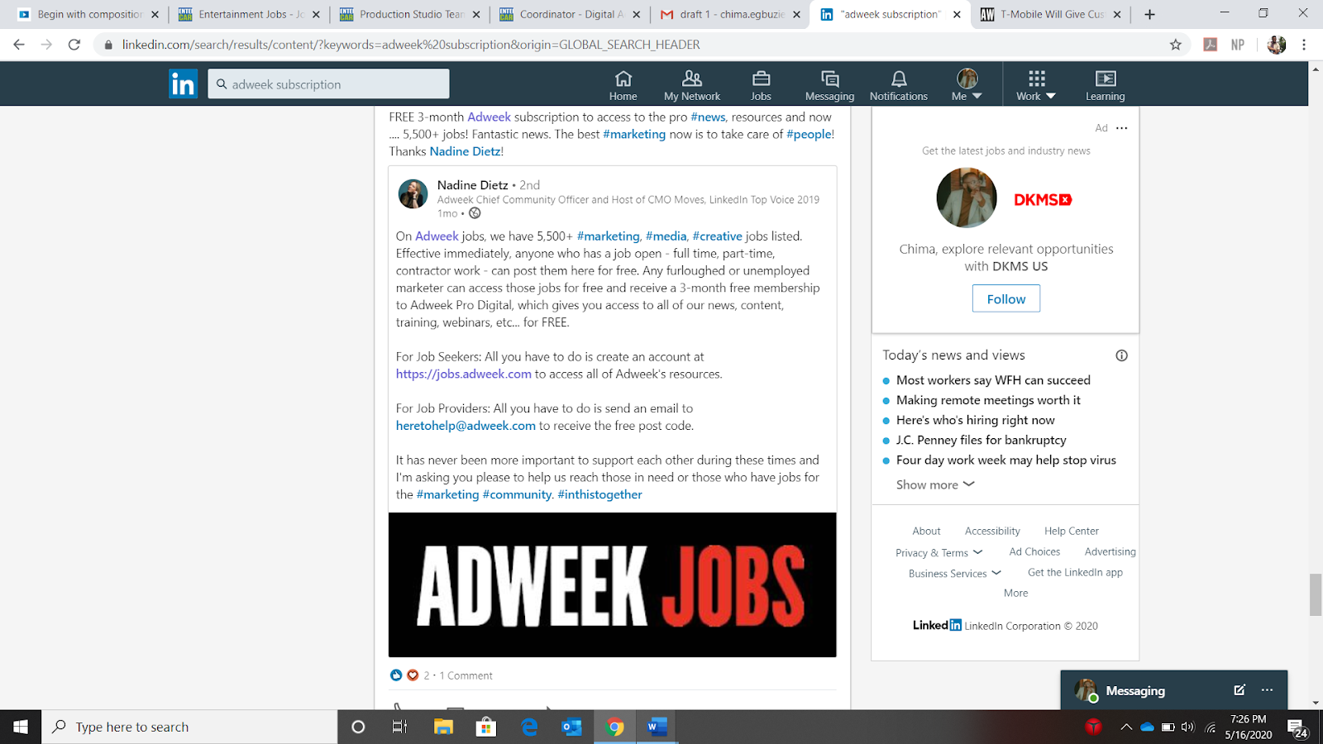Click the browser forward arrow

pyautogui.click(x=46, y=45)
